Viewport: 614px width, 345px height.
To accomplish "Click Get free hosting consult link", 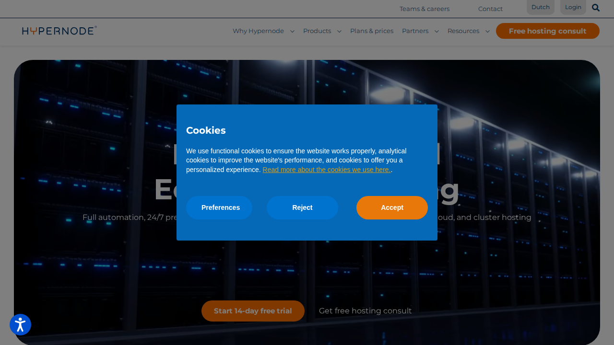I will (x=366, y=311).
